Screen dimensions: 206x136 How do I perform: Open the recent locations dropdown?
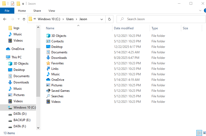coord(19,19)
